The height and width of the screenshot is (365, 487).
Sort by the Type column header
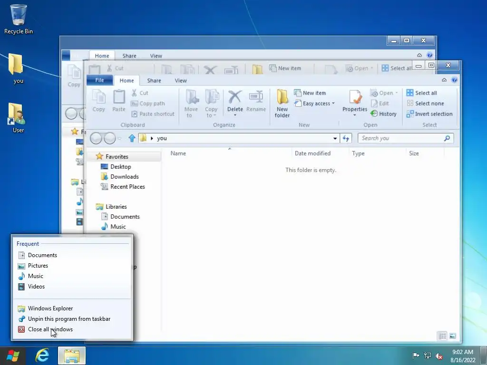(358, 154)
